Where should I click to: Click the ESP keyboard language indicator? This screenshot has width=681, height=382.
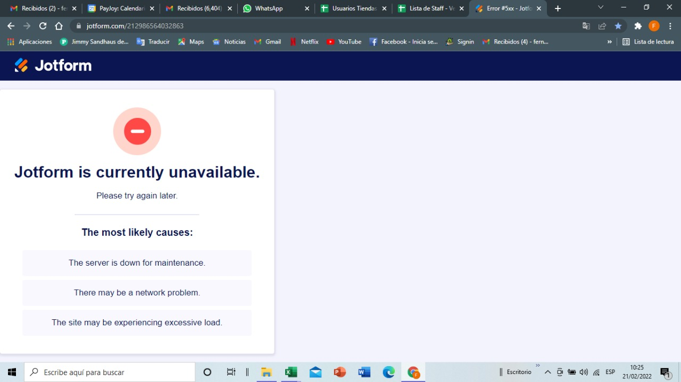point(610,372)
